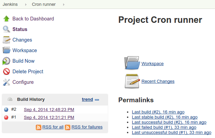The image size is (215, 138).
Task: Click the large Workspace folder icon
Action: tap(132, 63)
